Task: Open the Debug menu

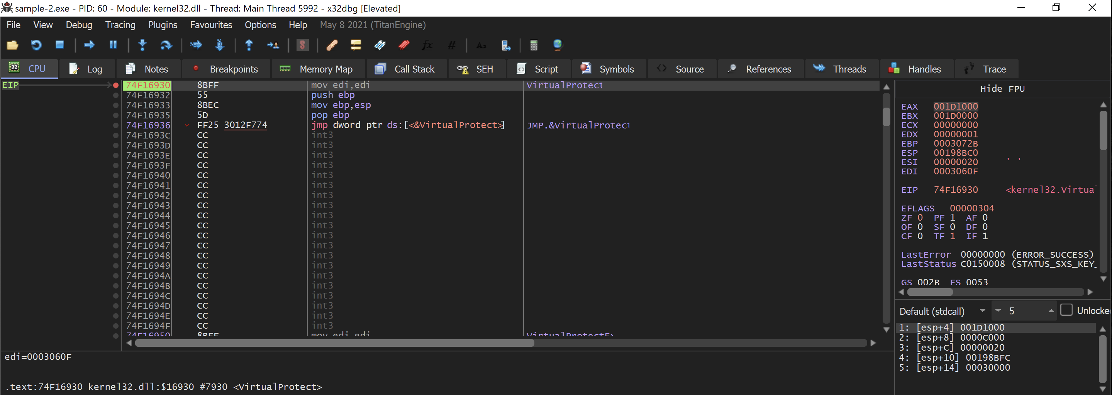Action: point(79,25)
